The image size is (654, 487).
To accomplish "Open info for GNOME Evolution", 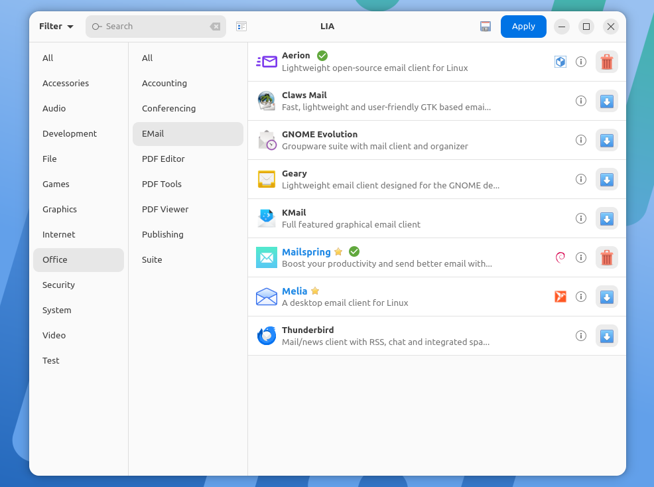I will coord(580,140).
